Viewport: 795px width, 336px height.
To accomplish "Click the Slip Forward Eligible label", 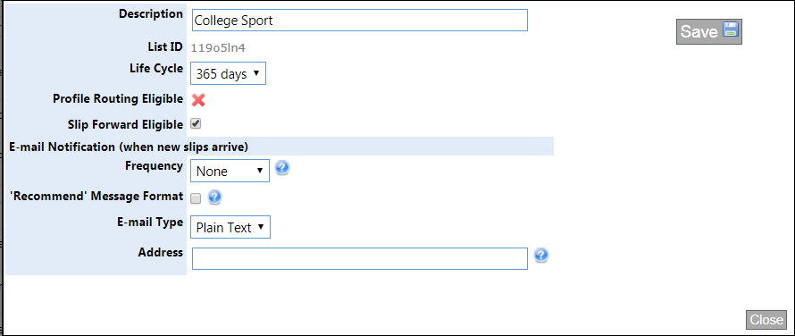I will click(125, 124).
